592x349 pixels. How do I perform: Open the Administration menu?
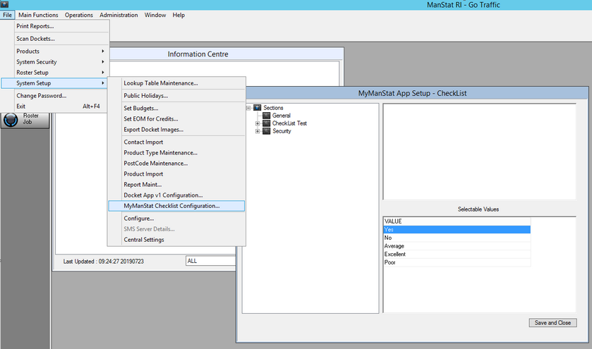click(x=119, y=15)
